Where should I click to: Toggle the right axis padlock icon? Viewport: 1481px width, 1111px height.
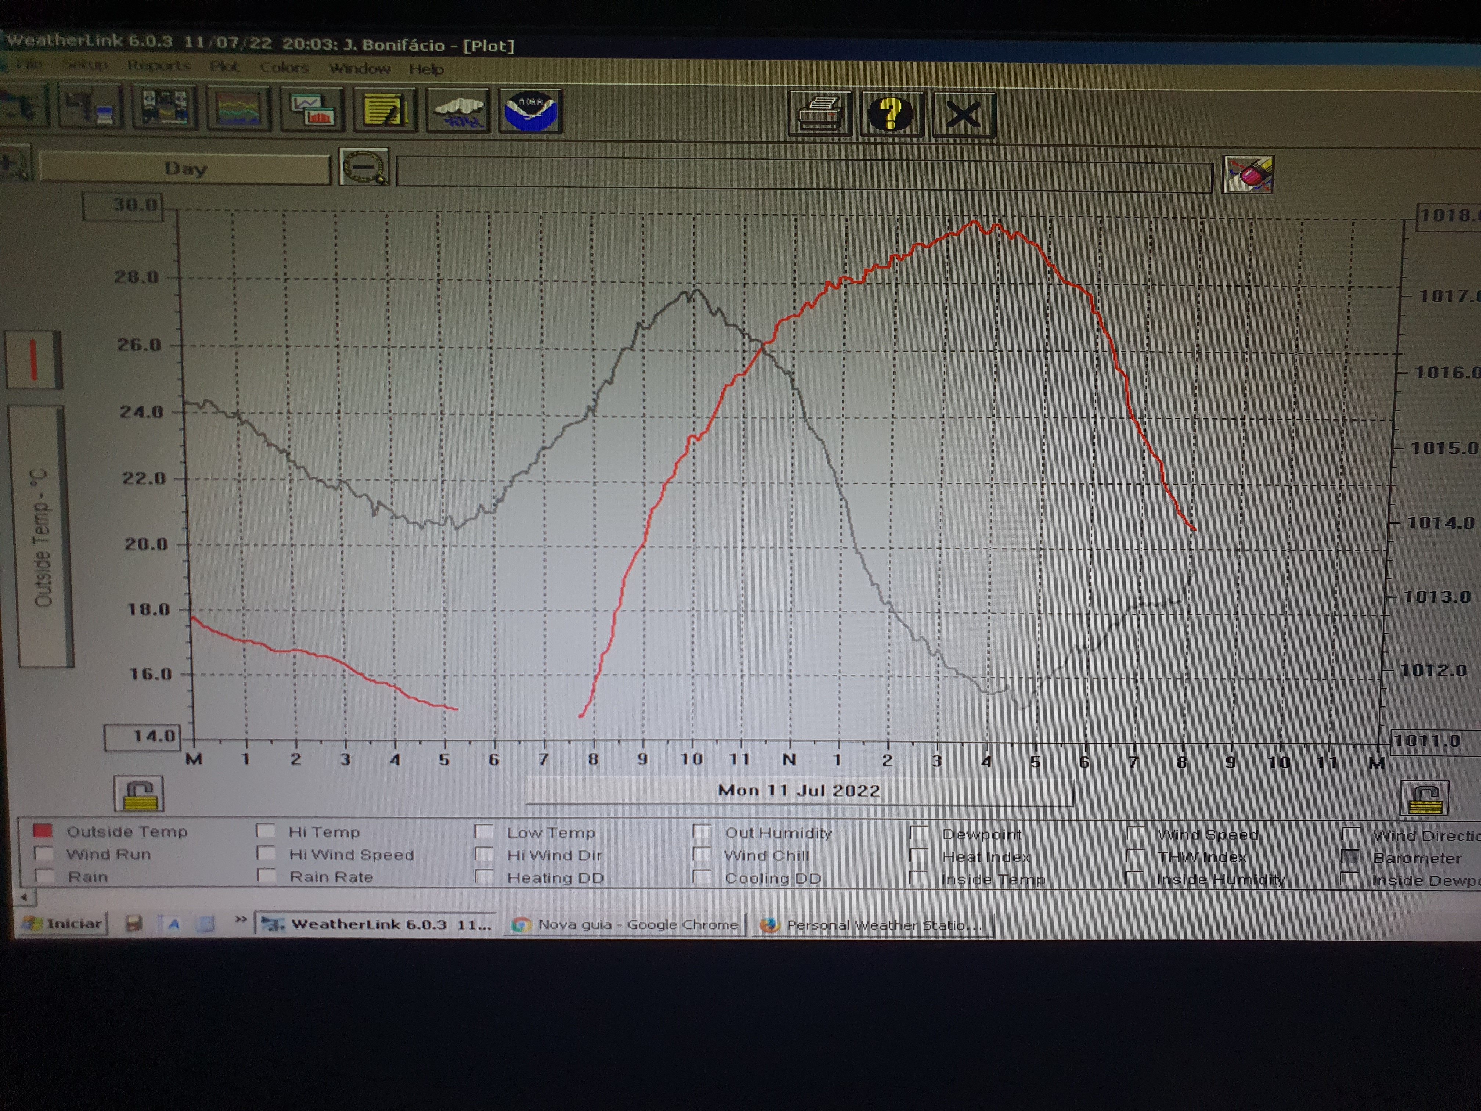coord(1425,798)
